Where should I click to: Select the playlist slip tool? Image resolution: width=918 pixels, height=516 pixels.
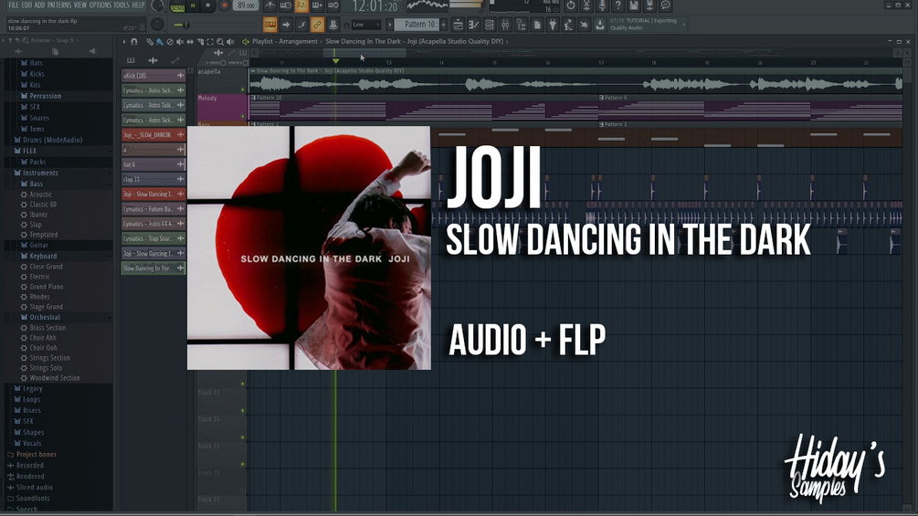tap(190, 41)
